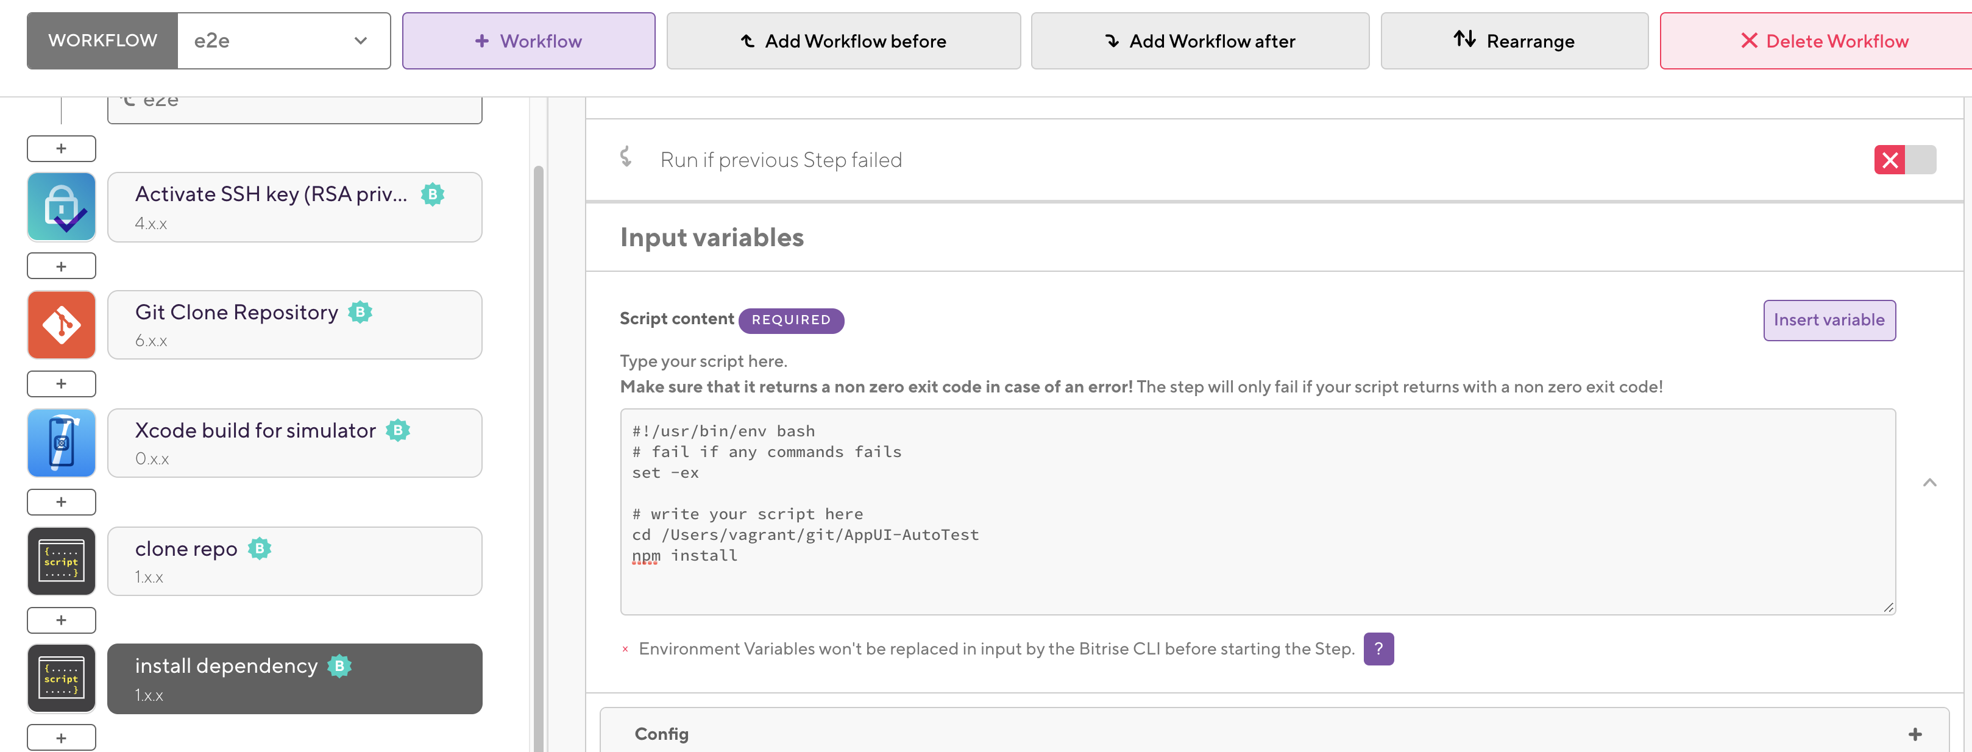The image size is (1972, 752).
Task: Click the purple plus Workflow button
Action: click(528, 41)
